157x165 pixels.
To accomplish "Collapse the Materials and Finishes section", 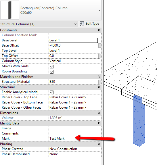I will point(99,76).
